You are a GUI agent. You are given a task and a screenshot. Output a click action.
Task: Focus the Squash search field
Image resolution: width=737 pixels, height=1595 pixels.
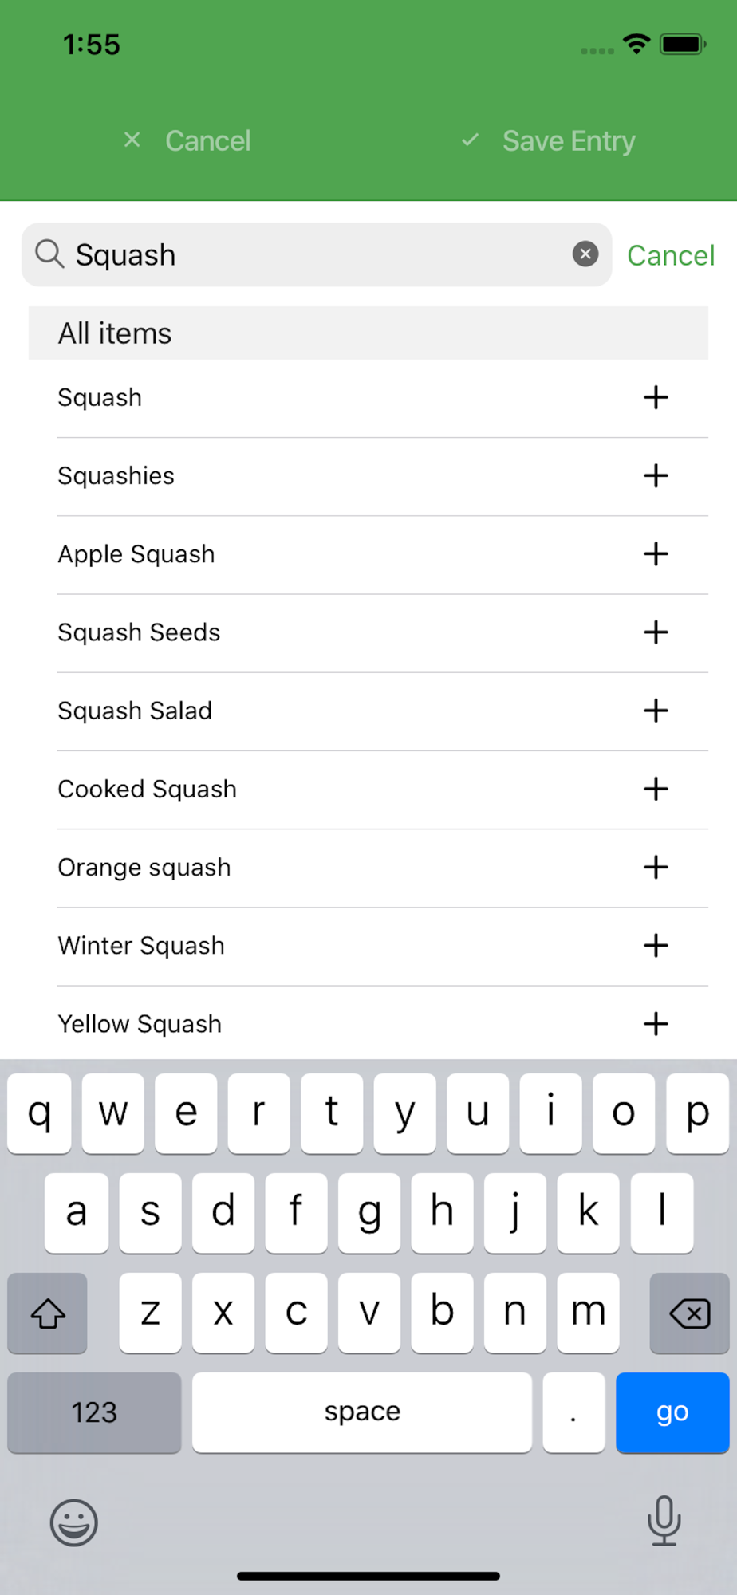click(x=319, y=255)
